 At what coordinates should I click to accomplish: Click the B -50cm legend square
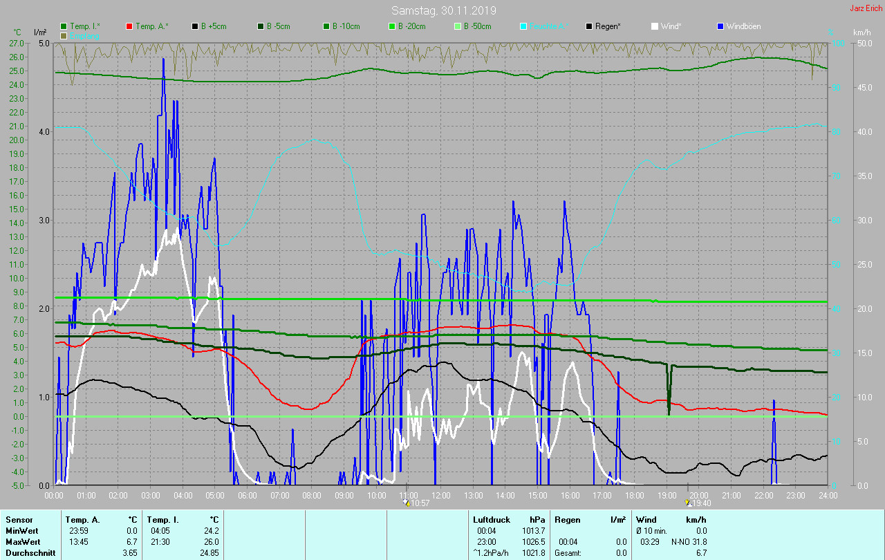(x=458, y=26)
